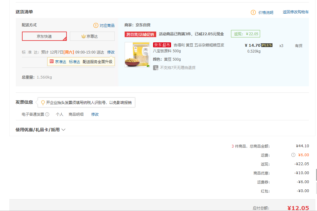Open the soybean product thumbnail
The width and height of the screenshot is (317, 211).
coord(137,55)
